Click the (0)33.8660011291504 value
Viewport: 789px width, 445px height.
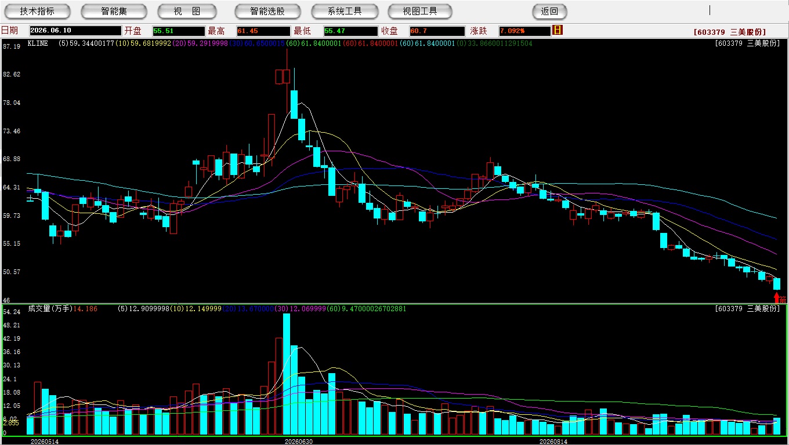click(x=494, y=43)
